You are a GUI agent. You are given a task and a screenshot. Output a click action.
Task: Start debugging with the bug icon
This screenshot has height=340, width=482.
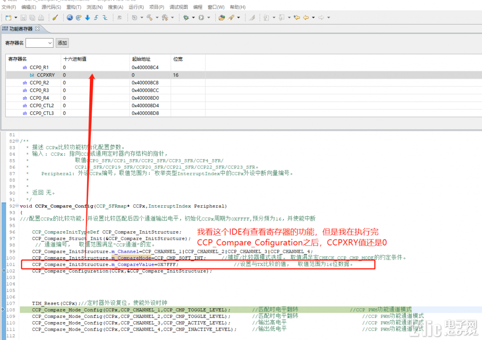pos(186,18)
